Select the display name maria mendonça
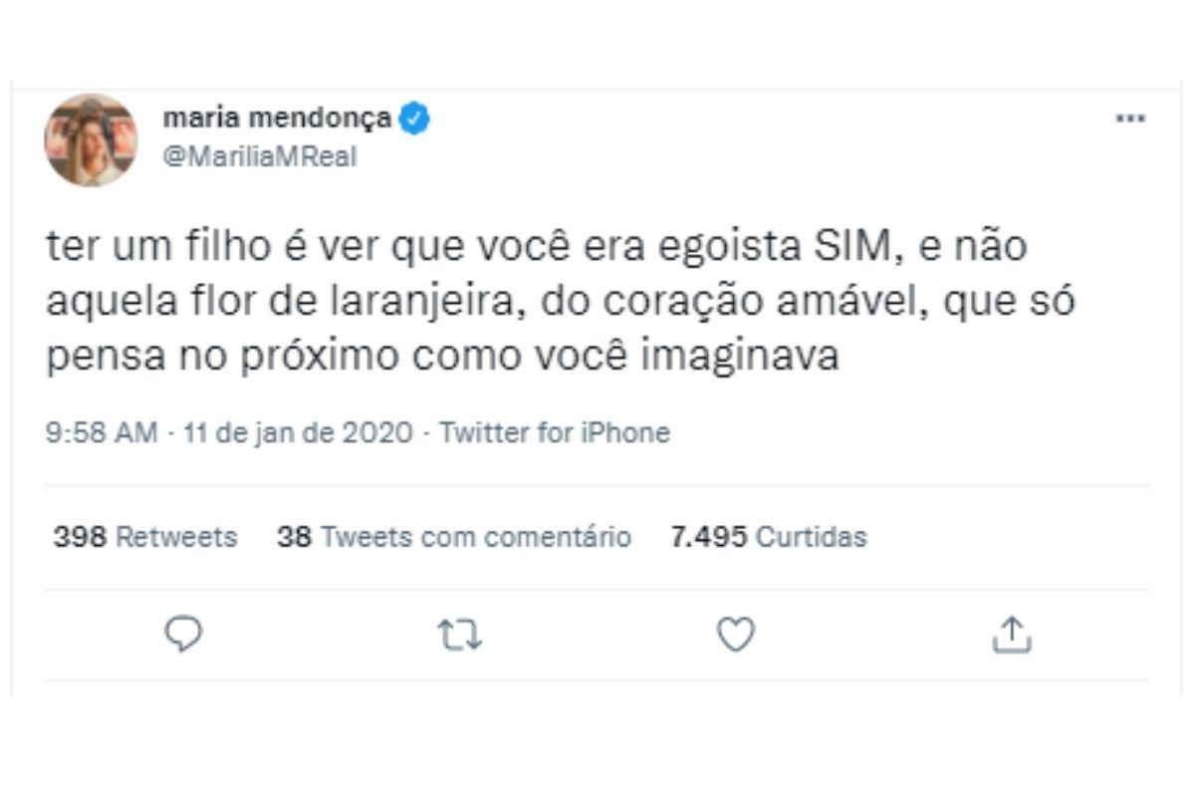The width and height of the screenshot is (1195, 797). [279, 117]
